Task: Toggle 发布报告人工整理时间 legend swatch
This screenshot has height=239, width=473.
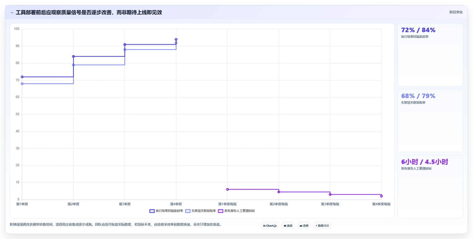Action: coord(221,211)
